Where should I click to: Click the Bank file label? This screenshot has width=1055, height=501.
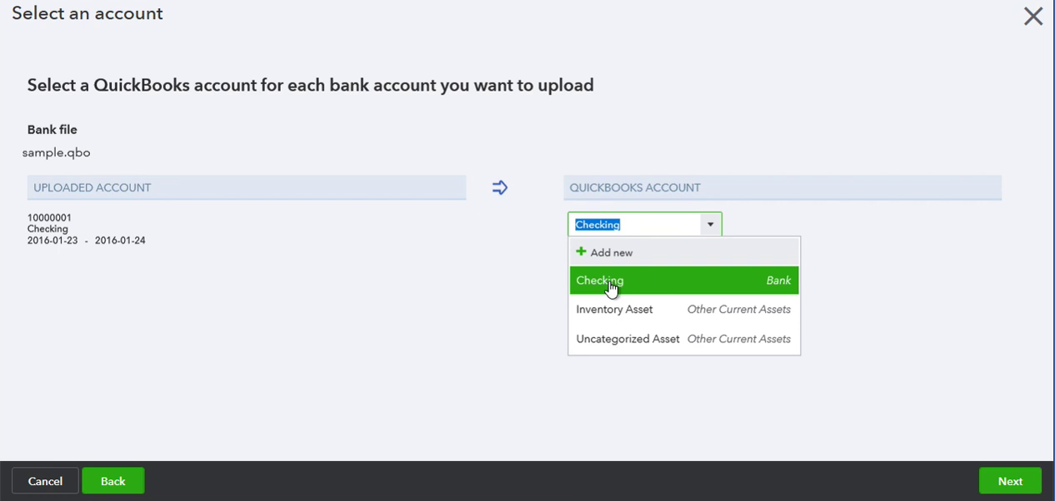tap(52, 130)
